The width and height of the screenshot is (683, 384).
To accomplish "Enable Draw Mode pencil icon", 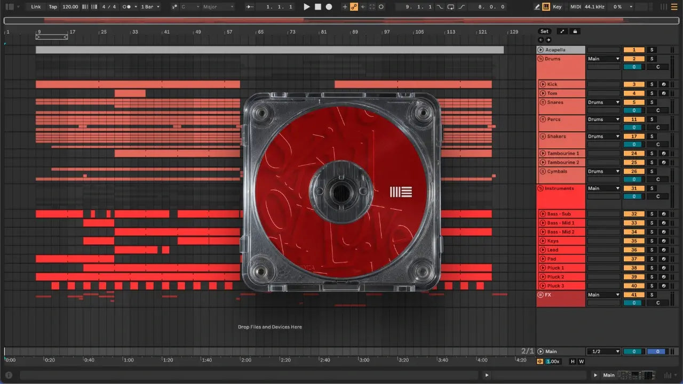I will [x=537, y=7].
